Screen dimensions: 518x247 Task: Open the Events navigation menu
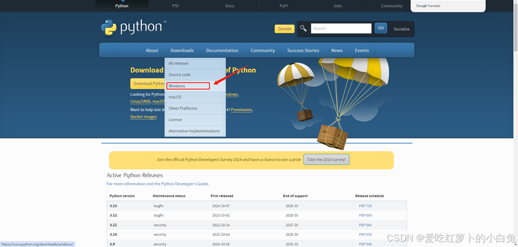[x=362, y=50]
